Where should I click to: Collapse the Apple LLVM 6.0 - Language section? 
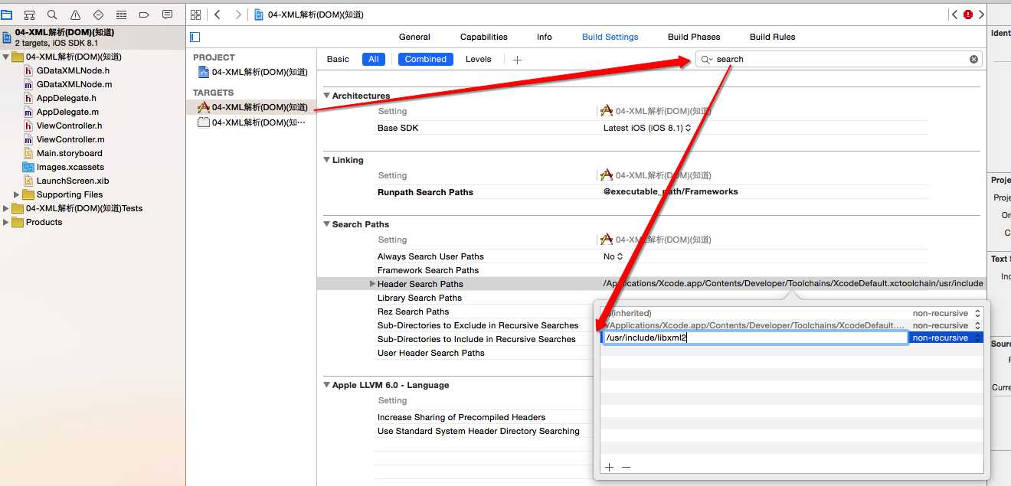tap(326, 385)
